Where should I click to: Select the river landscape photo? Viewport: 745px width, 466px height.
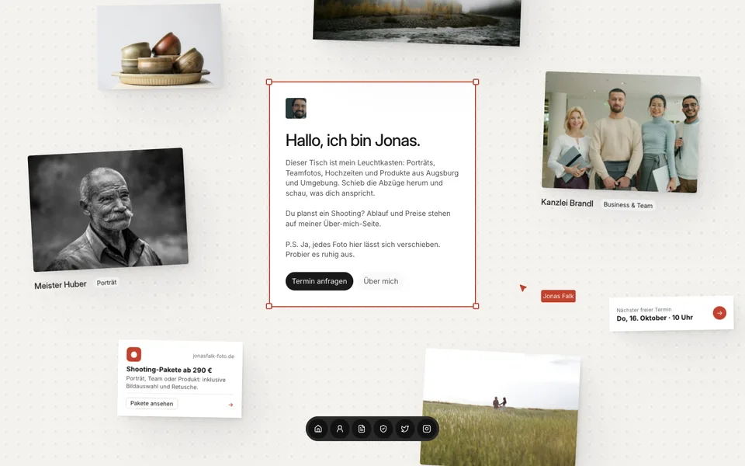417,23
